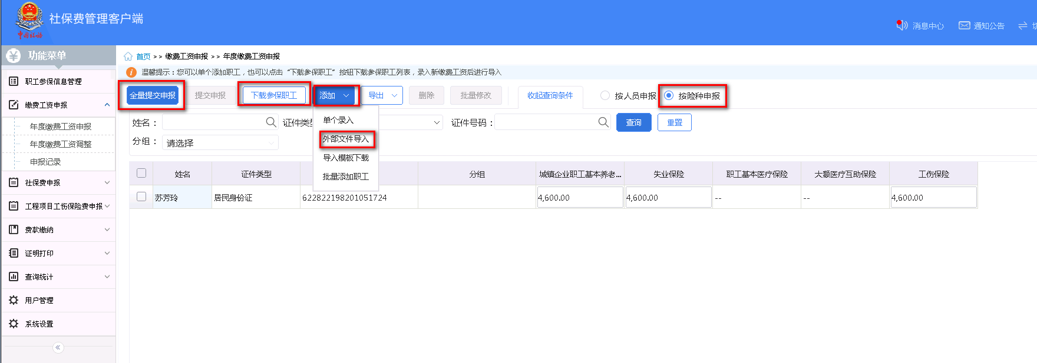This screenshot has width=1037, height=363.
Task: Open the notification announcement envelope icon
Action: coord(964,25)
